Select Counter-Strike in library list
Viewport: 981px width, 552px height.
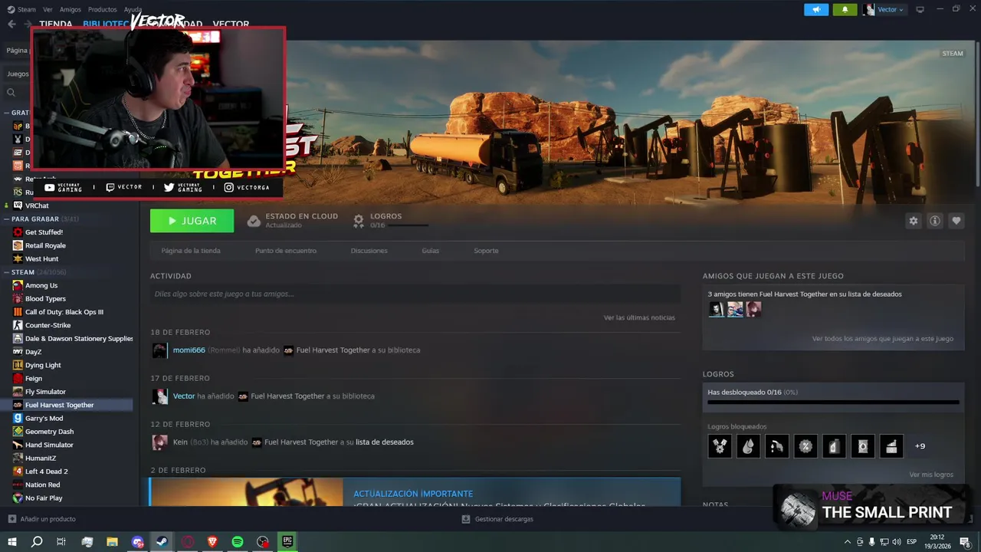(x=48, y=325)
